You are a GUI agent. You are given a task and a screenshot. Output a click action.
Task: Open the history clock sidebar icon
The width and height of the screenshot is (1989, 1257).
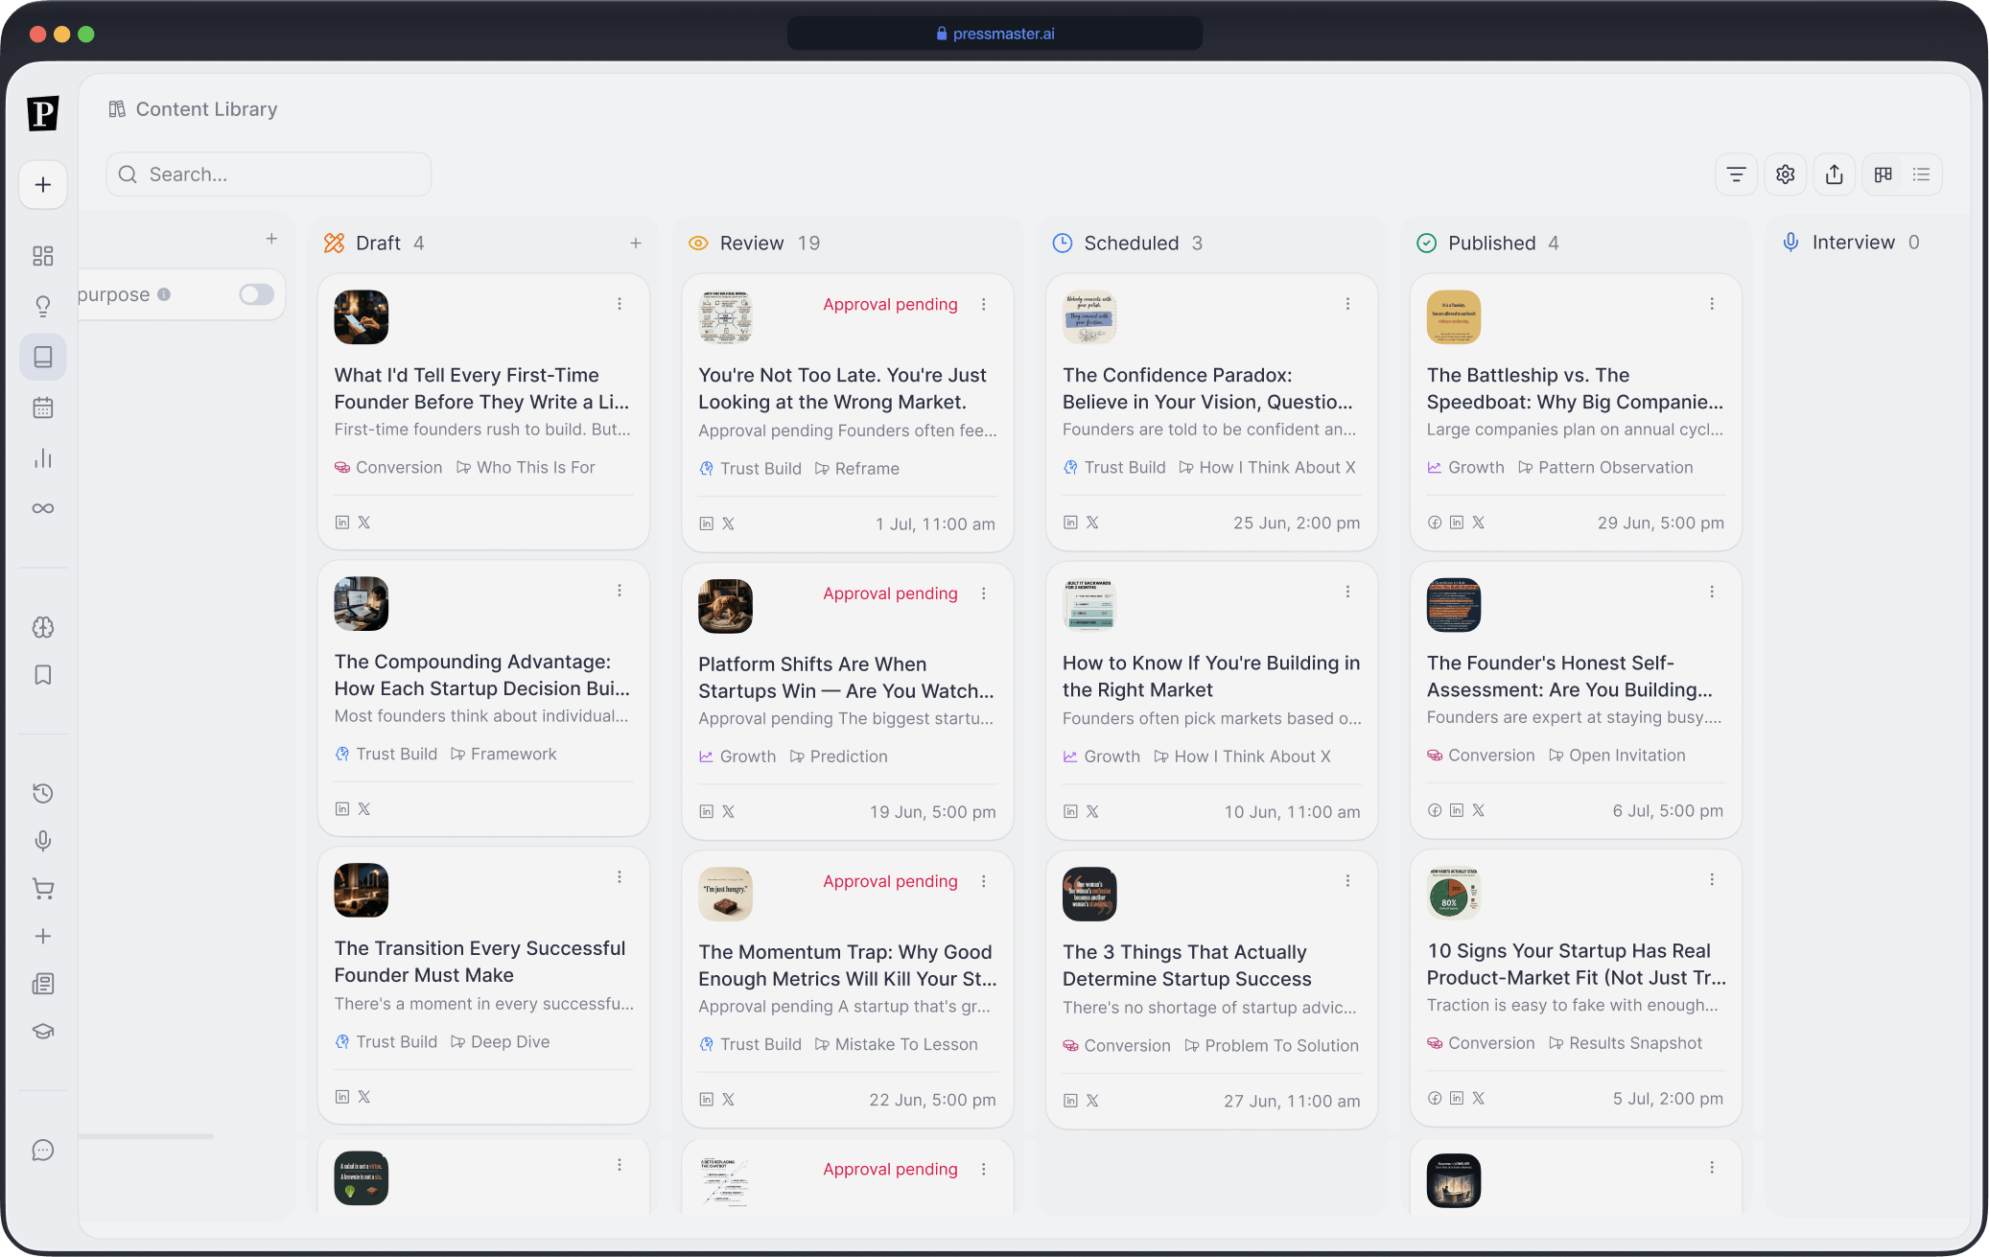coord(43,793)
